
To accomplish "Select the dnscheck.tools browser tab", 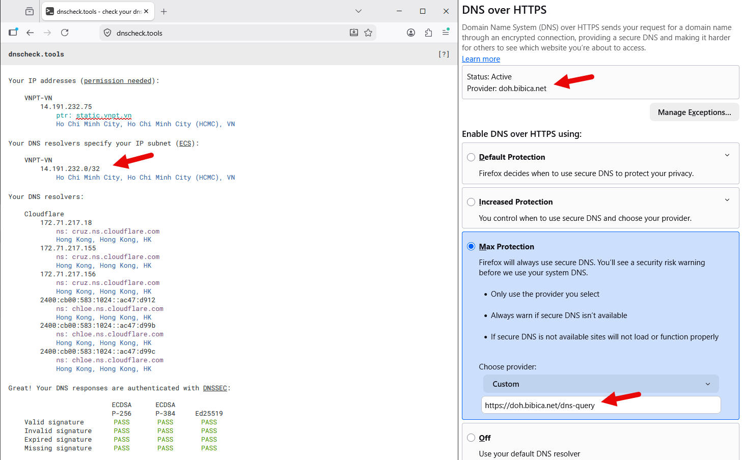I will click(x=97, y=11).
